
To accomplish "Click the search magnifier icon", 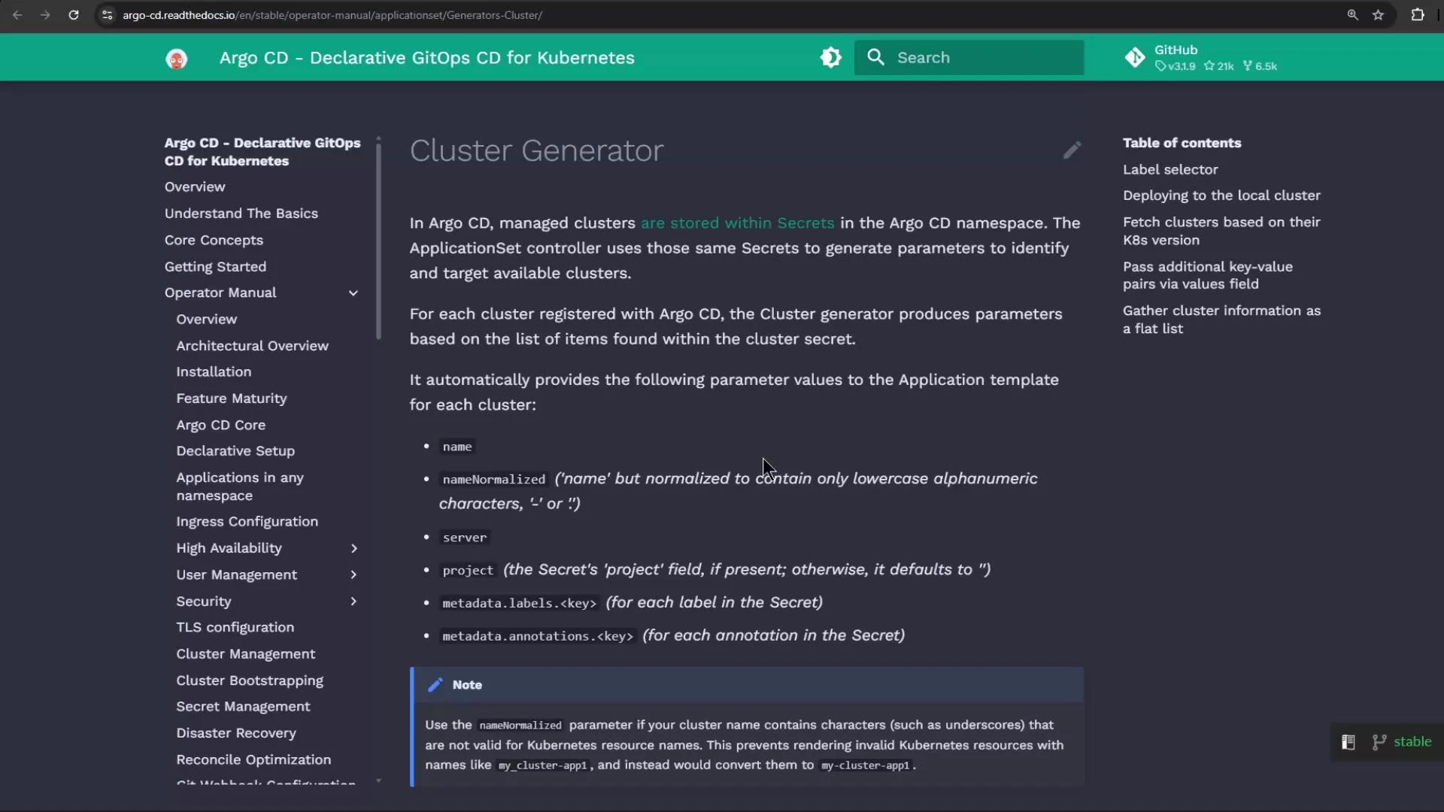I will [875, 57].
